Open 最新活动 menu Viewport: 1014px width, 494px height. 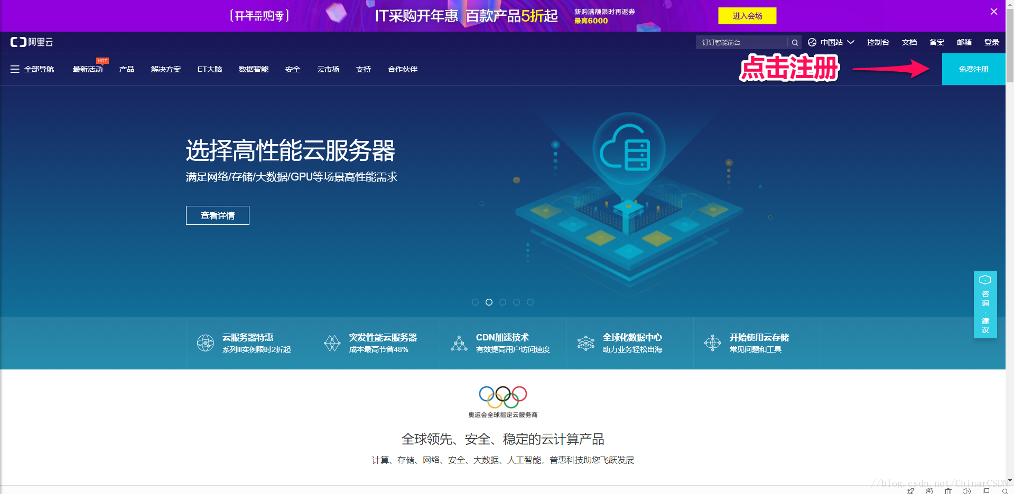click(88, 69)
